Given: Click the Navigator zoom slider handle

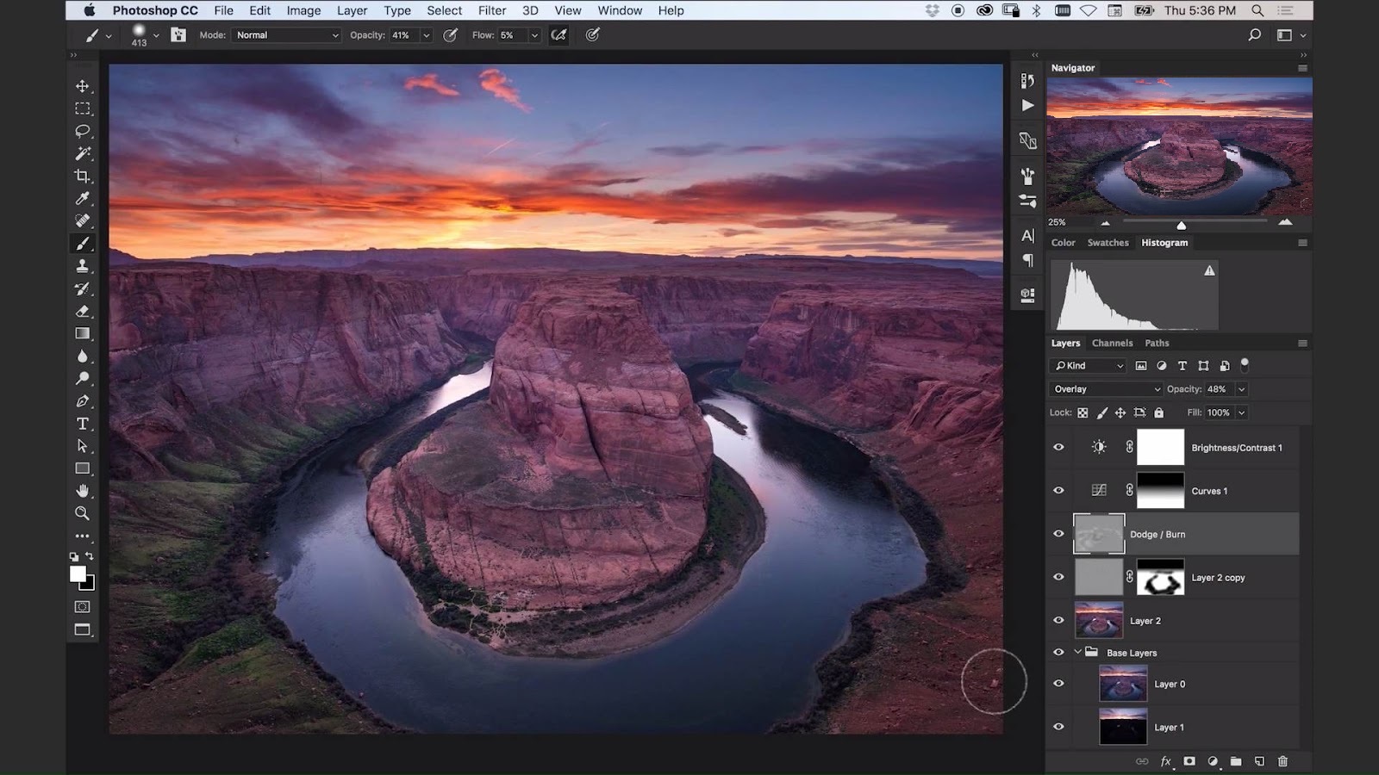Looking at the screenshot, I should [1182, 226].
